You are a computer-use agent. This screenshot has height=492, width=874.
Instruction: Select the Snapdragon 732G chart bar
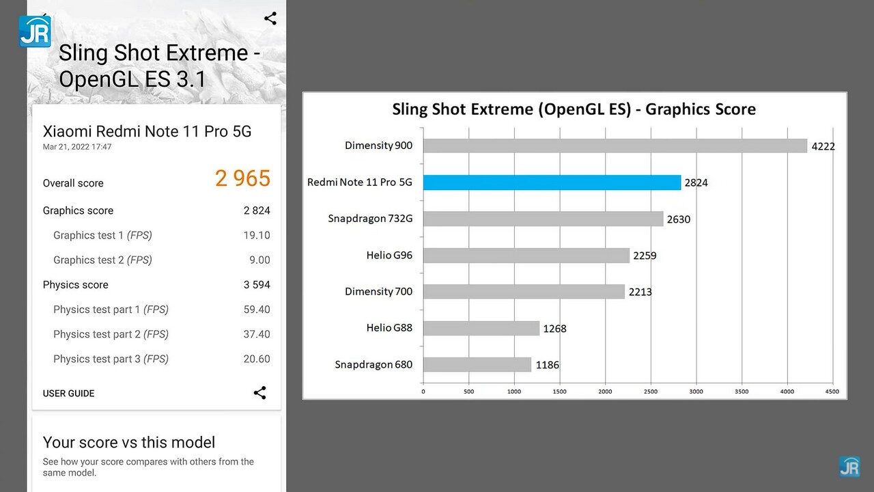(543, 219)
